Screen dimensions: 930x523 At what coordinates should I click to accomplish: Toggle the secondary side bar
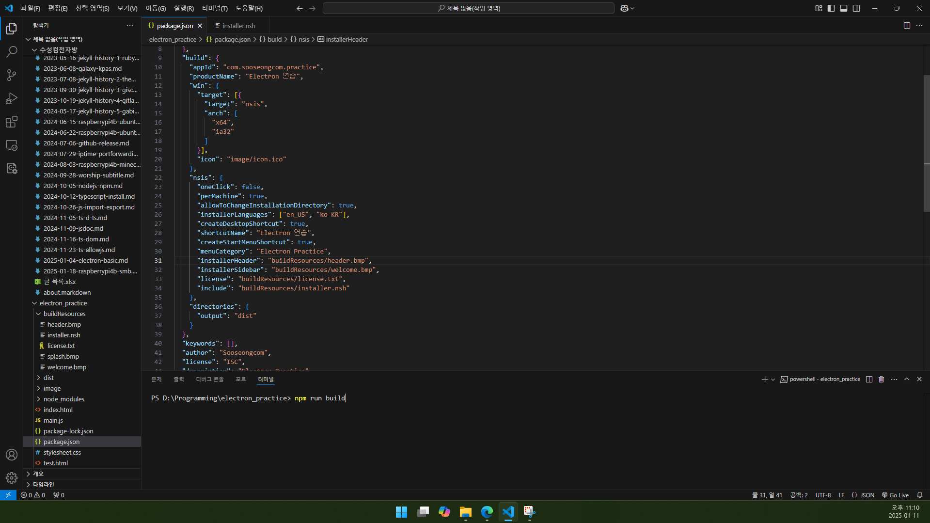pos(856,8)
